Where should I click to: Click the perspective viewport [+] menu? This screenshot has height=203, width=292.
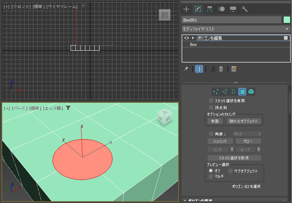(7, 108)
